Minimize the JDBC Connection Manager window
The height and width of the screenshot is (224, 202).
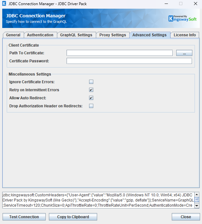(x=166, y=4)
